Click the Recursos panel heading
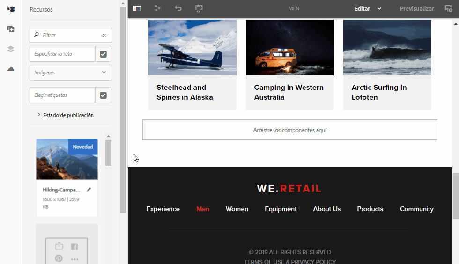The width and height of the screenshot is (459, 264). click(x=41, y=10)
